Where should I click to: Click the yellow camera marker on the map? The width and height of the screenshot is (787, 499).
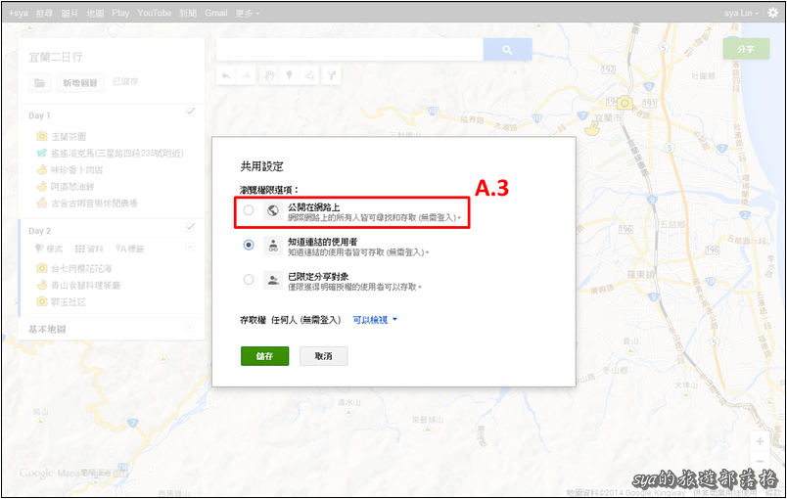pos(625,104)
